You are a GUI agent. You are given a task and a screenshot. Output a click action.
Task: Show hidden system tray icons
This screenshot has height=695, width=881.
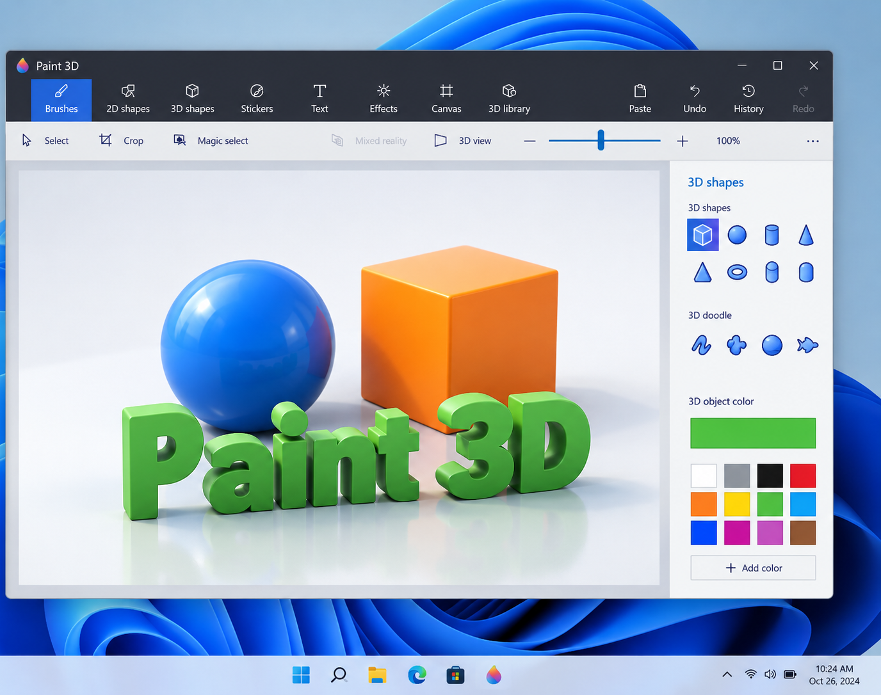tap(727, 675)
